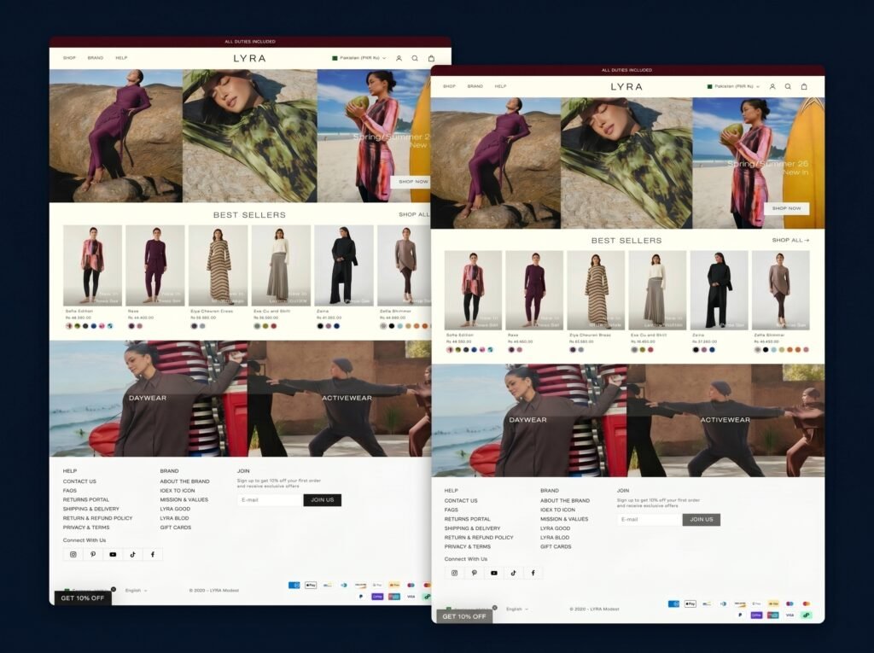
Task: Pick the black swatch under Zaina on the left page
Action: point(320,326)
